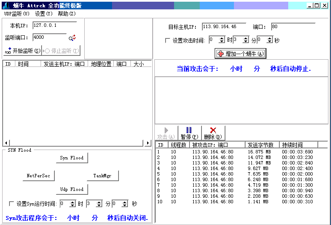Adjust the attack time minutes spinner
The image size is (331, 225).
click(x=245, y=40)
